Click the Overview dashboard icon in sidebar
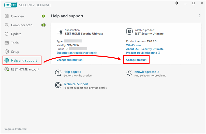Screen dimensions: 206x134 7,16
